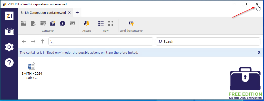Click the Search field
The width and height of the screenshot is (264, 101).
(x=208, y=41)
